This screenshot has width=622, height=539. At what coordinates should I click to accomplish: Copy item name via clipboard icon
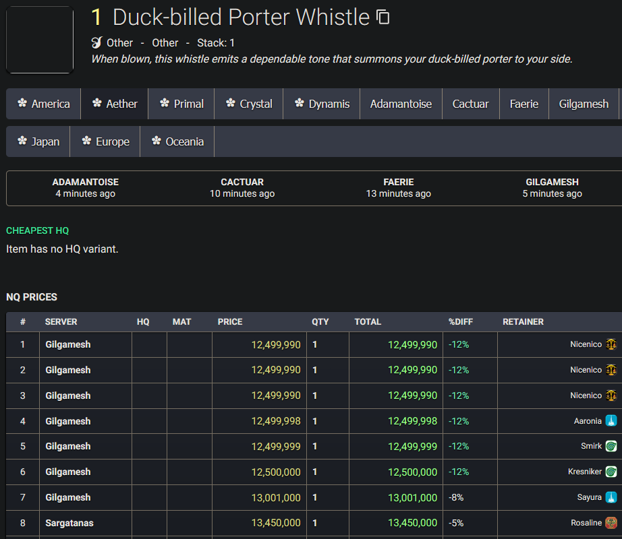pos(383,17)
